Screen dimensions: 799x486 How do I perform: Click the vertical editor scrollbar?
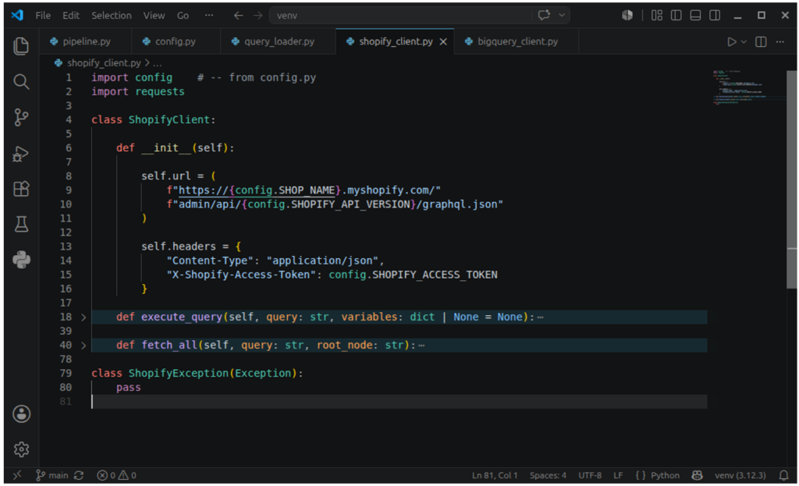[x=791, y=179]
